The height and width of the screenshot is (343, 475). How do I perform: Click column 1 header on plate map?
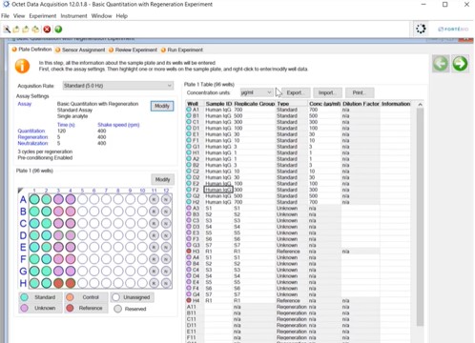[x=34, y=191]
